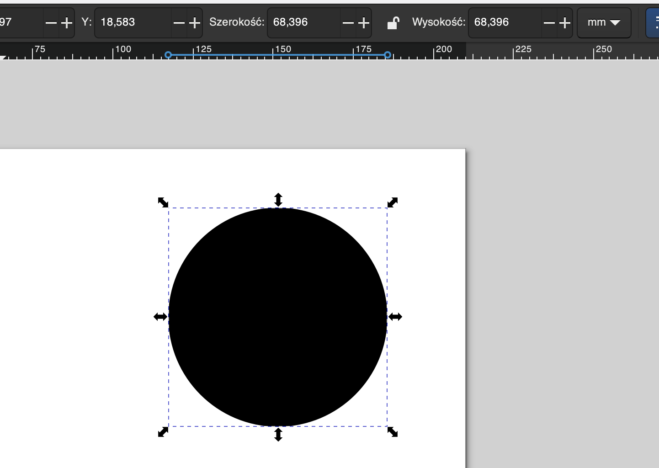Click the left horizontal scale arrow handle

coord(160,316)
